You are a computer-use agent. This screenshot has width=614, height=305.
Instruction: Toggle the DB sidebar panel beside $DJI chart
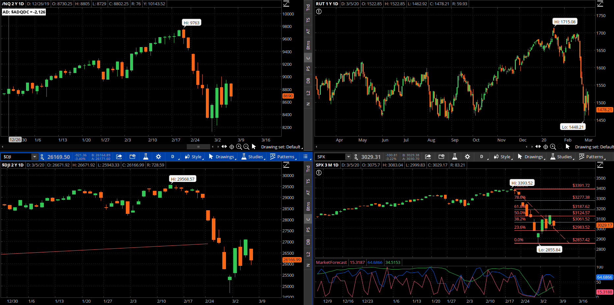click(x=308, y=242)
